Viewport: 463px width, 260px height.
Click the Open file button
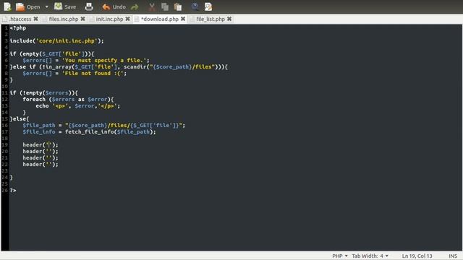pyautogui.click(x=27, y=6)
